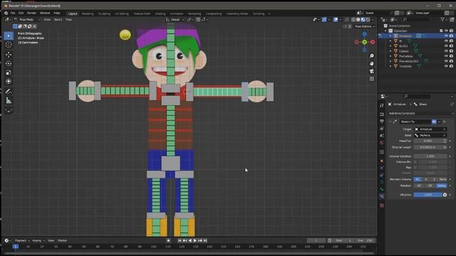Image resolution: width=456 pixels, height=256 pixels.
Task: Choose the Annotate pencil tool
Action: (x=9, y=92)
